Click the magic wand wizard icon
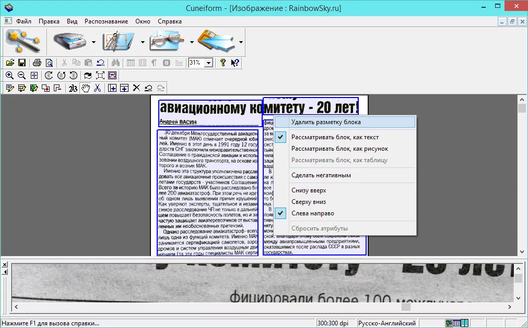This screenshot has width=528, height=328. coord(22,41)
